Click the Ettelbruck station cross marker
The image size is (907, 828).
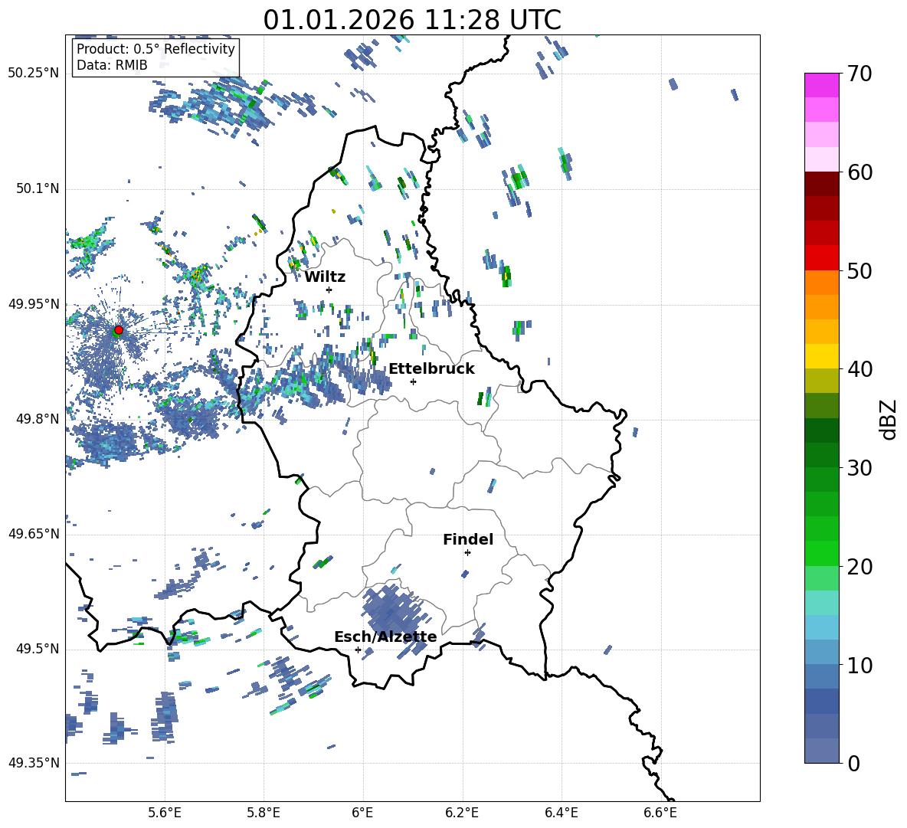coord(413,381)
